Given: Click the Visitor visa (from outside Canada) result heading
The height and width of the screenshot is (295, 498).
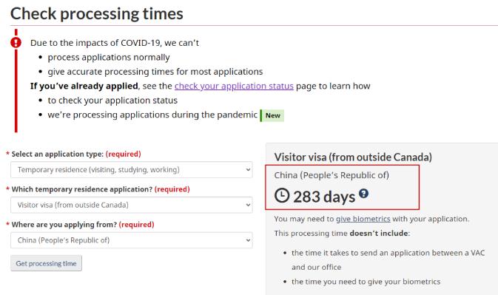Looking at the screenshot, I should point(353,157).
